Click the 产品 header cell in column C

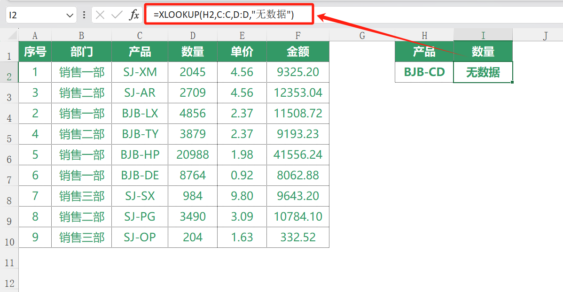[x=140, y=52]
